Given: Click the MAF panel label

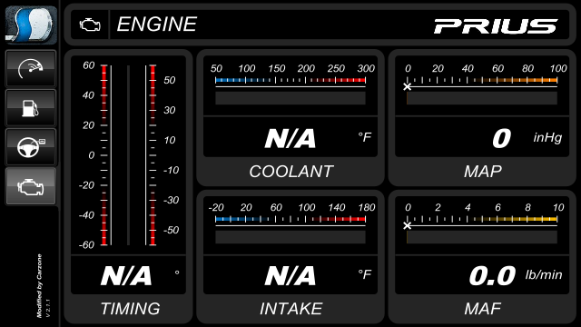Looking at the screenshot, I should tap(483, 309).
